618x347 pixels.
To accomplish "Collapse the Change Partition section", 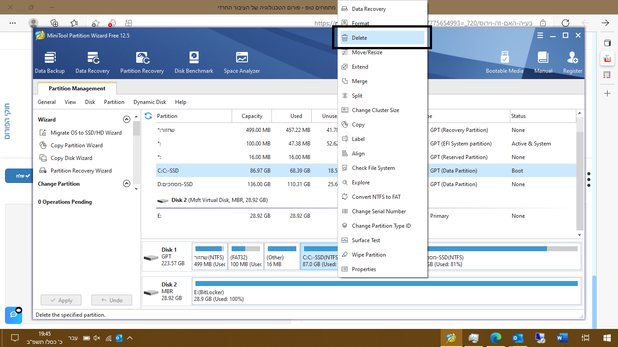I will (x=127, y=184).
